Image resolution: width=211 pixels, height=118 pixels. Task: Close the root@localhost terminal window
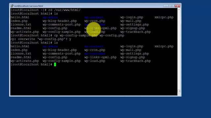[177, 6]
